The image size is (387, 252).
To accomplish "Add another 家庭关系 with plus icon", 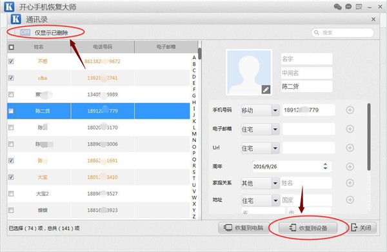I will (x=350, y=182).
